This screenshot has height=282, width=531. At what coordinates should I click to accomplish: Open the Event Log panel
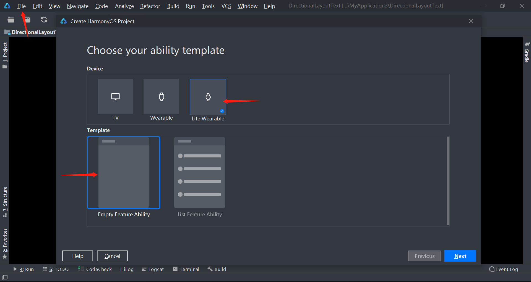tap(504, 269)
